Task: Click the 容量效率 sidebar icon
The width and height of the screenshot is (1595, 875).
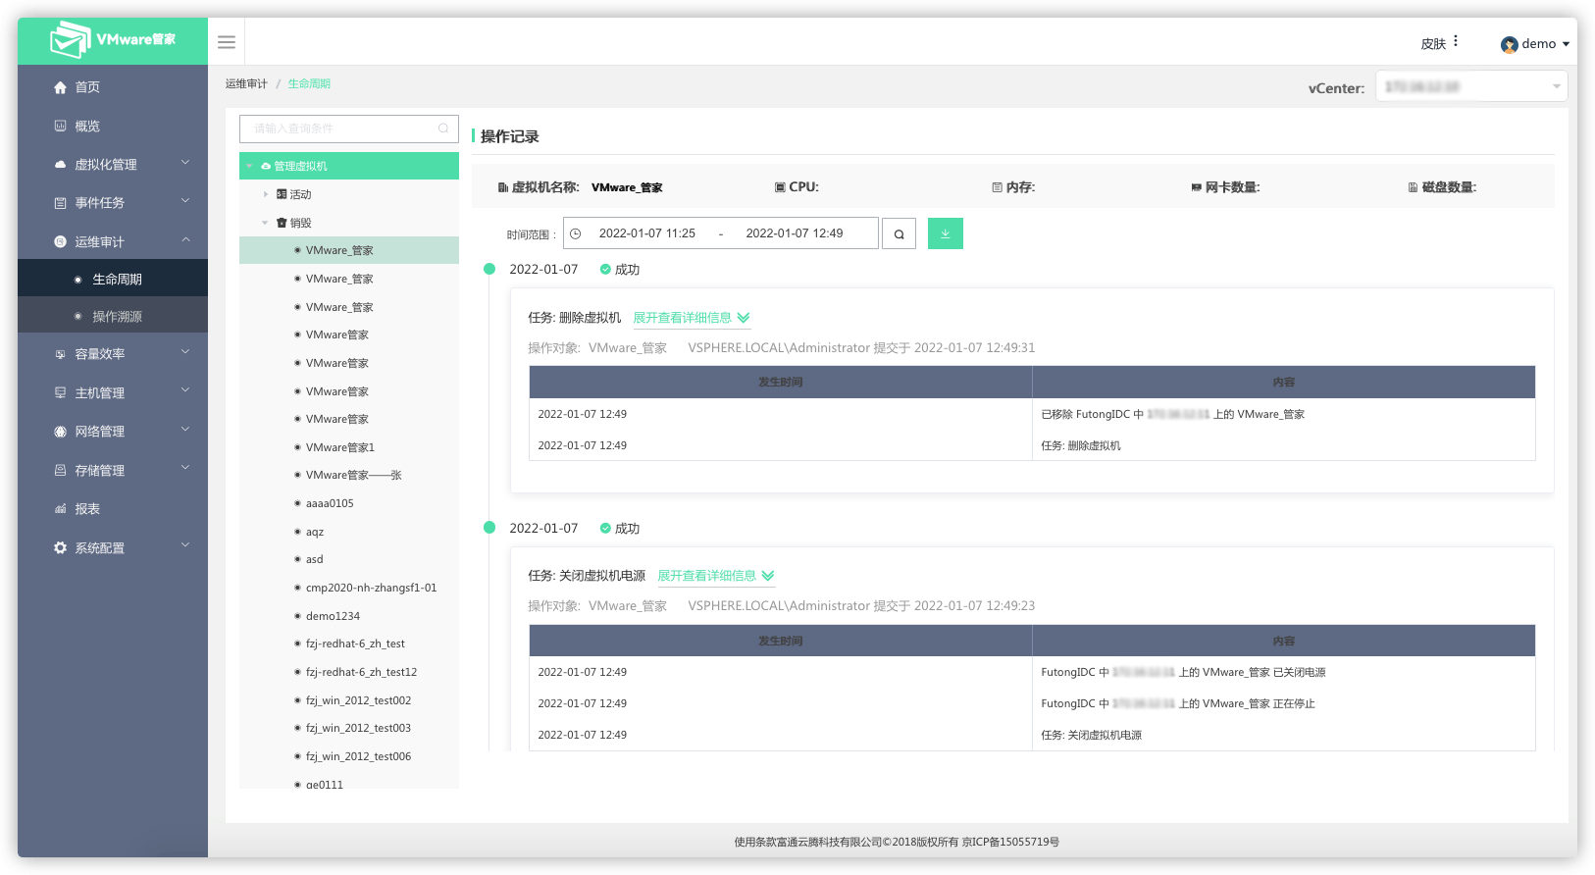Action: point(60,354)
